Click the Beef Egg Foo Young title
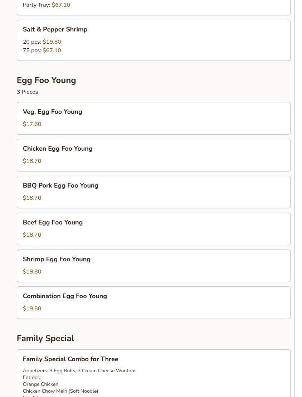Viewport: 302px width, 397px height. click(53, 222)
